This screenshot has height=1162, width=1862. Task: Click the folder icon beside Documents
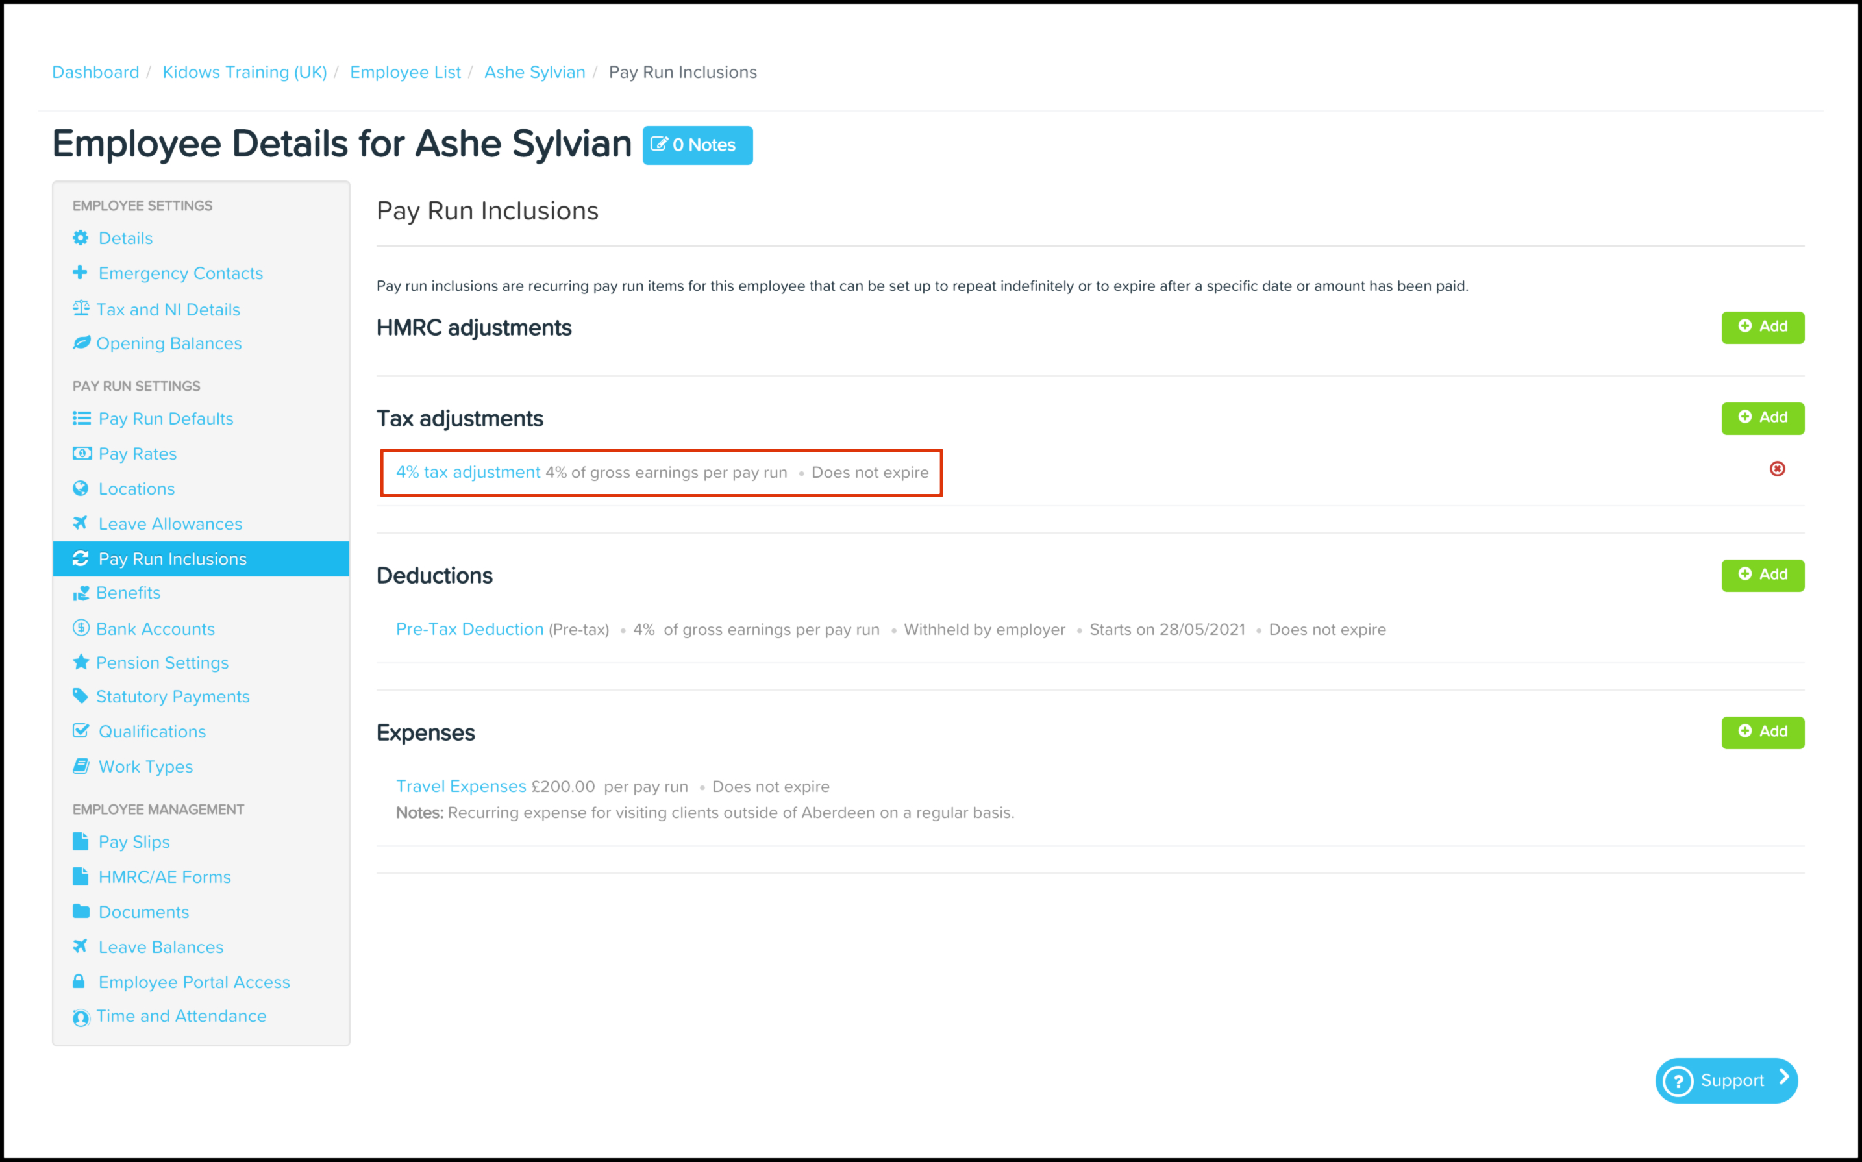[x=81, y=911]
